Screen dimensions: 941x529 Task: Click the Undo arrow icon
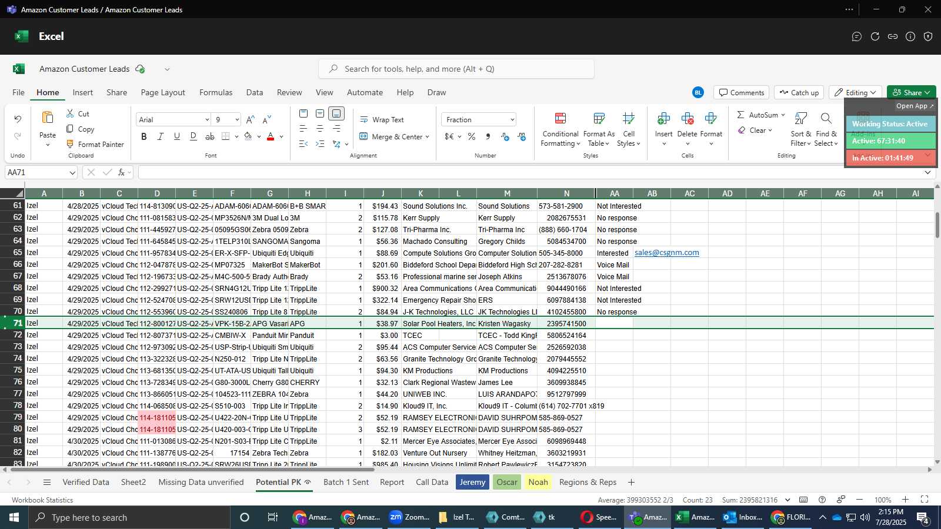(x=18, y=119)
